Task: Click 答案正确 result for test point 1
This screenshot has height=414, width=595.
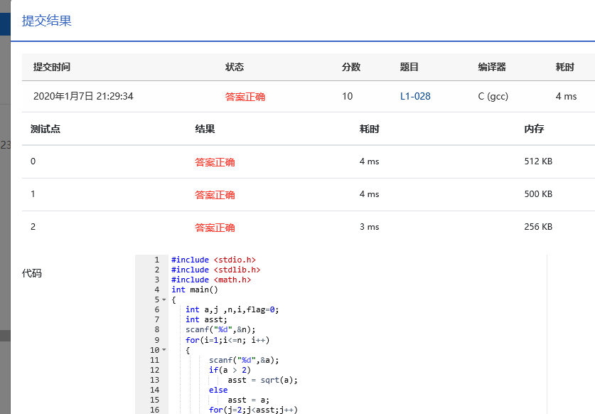Action: [215, 195]
